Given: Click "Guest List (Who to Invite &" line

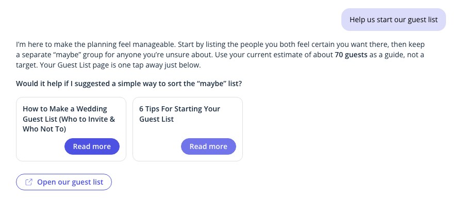Looking at the screenshot, I should click(69, 119).
